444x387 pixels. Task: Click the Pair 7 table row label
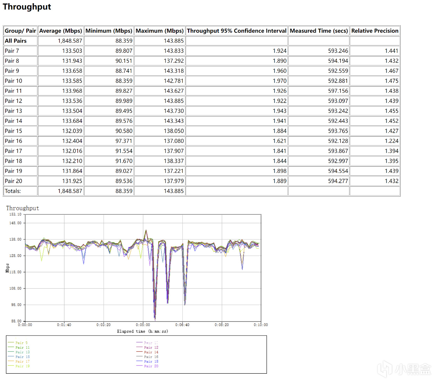point(12,51)
